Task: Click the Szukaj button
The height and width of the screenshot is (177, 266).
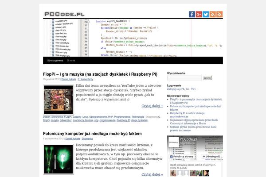Action: tap(207, 78)
